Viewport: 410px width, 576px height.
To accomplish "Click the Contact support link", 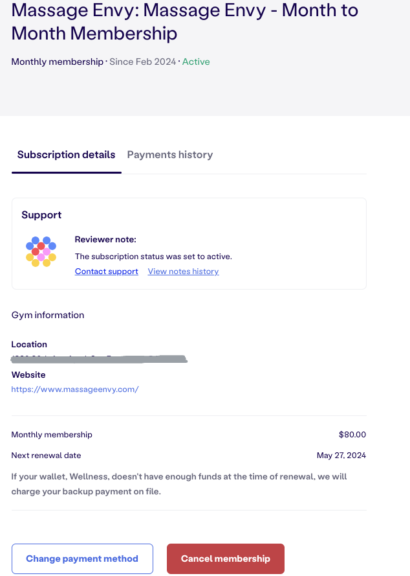I will click(106, 271).
